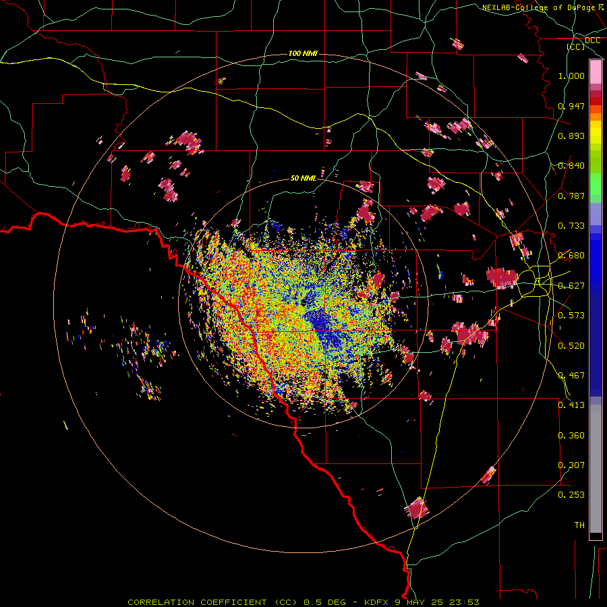607x607 pixels.
Task: Click the TH label on the color scale
Action: (x=579, y=525)
